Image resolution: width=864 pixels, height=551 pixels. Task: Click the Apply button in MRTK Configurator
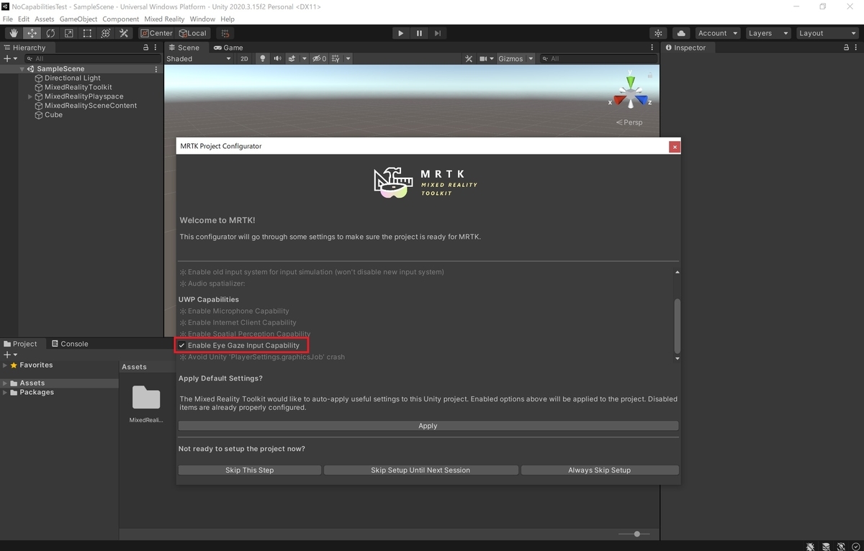click(x=428, y=426)
